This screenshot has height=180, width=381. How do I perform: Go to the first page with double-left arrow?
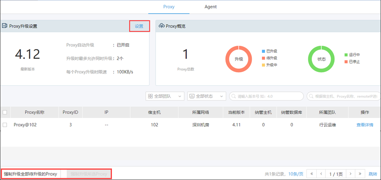pyautogui.click(x=312, y=174)
